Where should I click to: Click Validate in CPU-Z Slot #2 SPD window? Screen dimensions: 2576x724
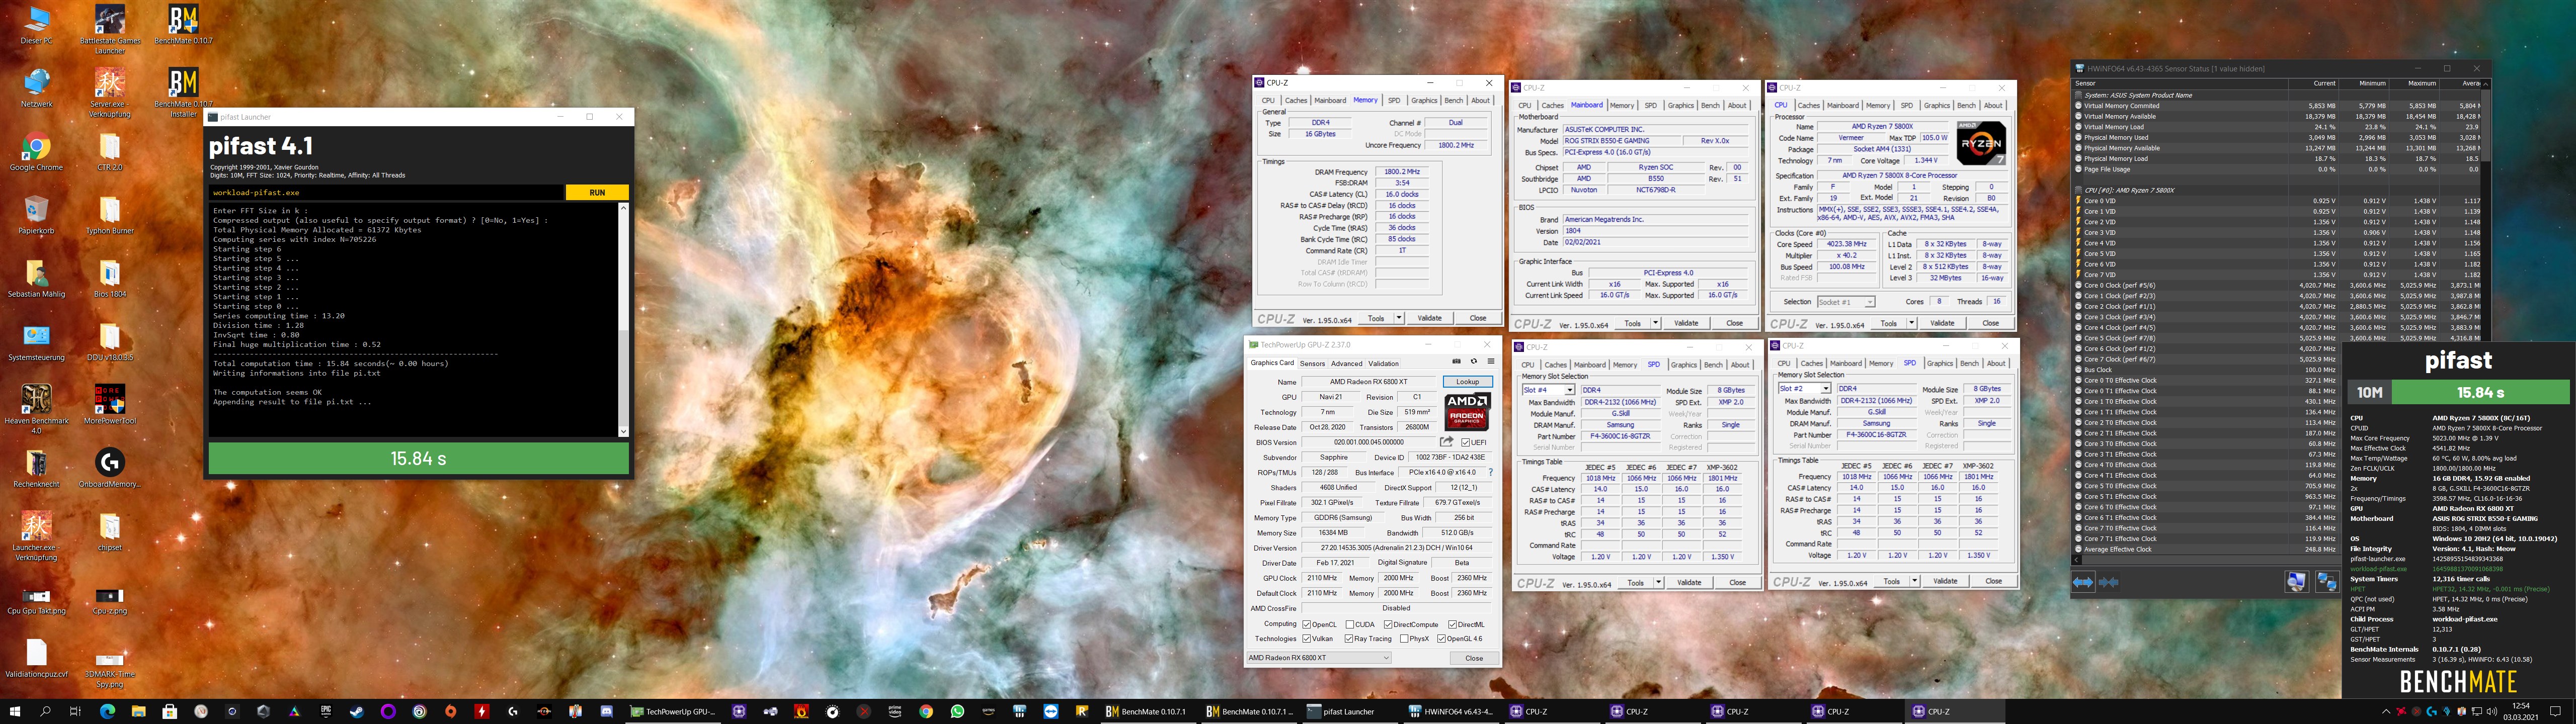[1945, 581]
